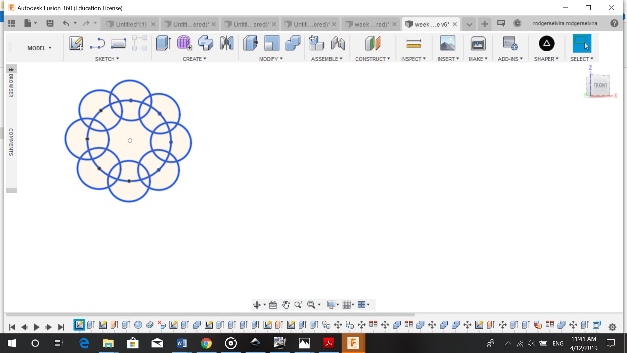Image resolution: width=627 pixels, height=353 pixels.
Task: Click the Shaper Origin icon
Action: click(x=546, y=43)
